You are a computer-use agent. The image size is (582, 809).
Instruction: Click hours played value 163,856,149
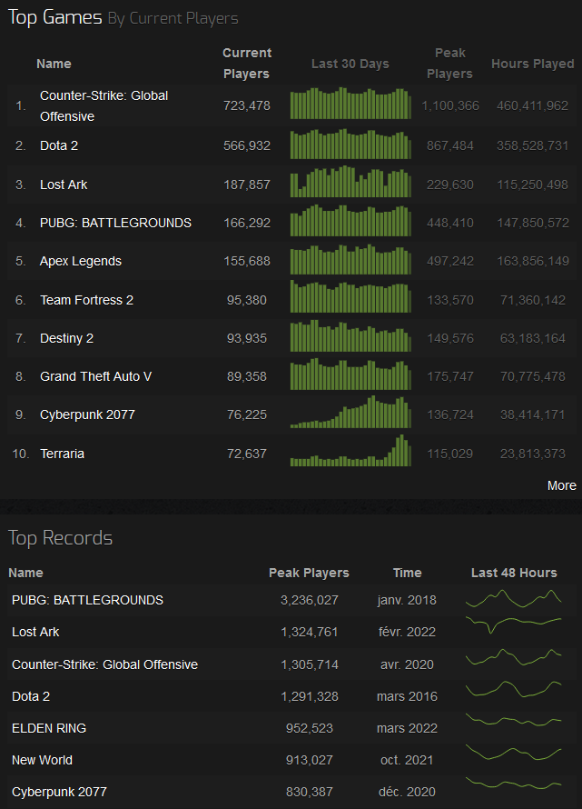(x=532, y=261)
